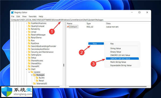The width and height of the screenshot is (161, 98).
Task: Select the PushNotifications folder icon
Action: tap(29, 23)
